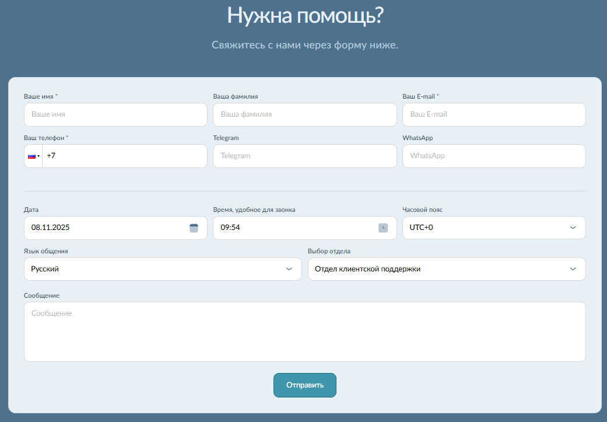Select the Ваш E-mail input field
Viewport: 607px width, 422px height.
494,114
